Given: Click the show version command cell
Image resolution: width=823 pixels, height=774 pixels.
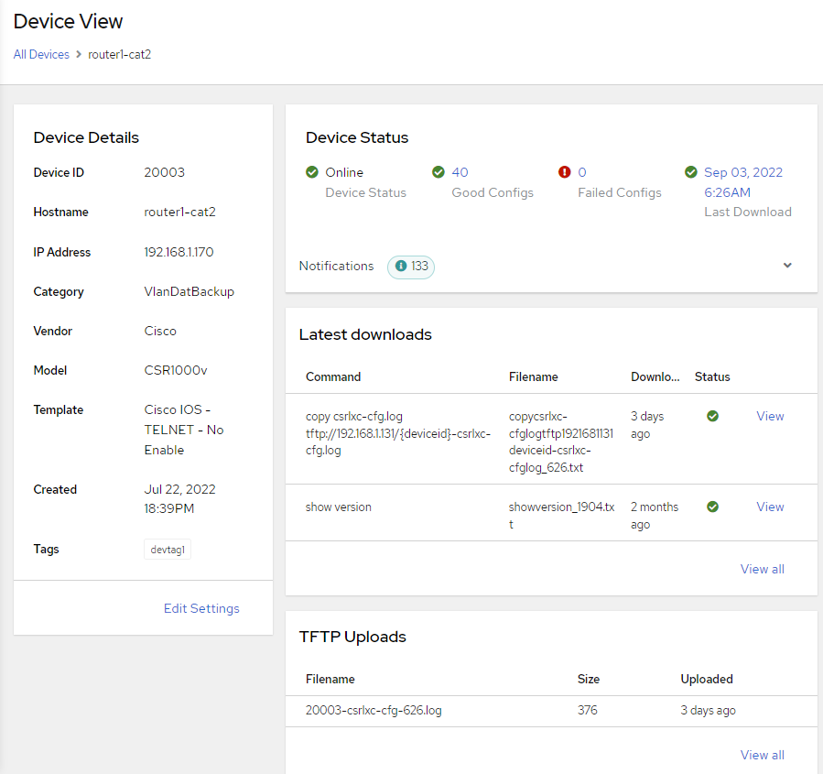Looking at the screenshot, I should (339, 507).
